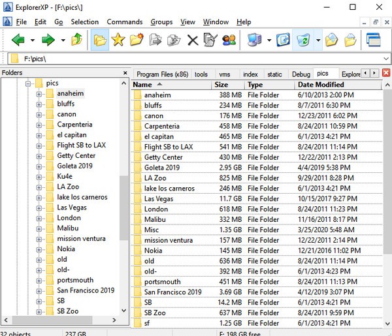Click the yellow star favorites icon
This screenshot has height=336, width=392.
[x=118, y=40]
